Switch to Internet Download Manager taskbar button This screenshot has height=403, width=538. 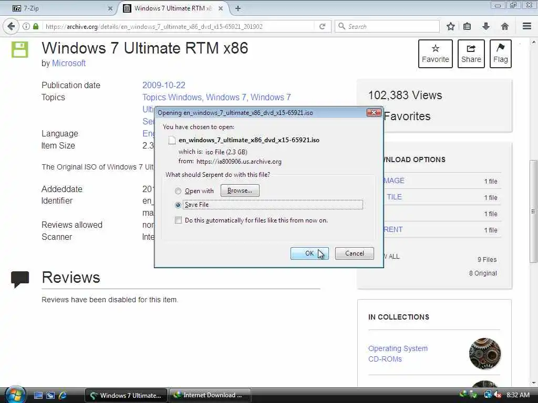(209, 395)
